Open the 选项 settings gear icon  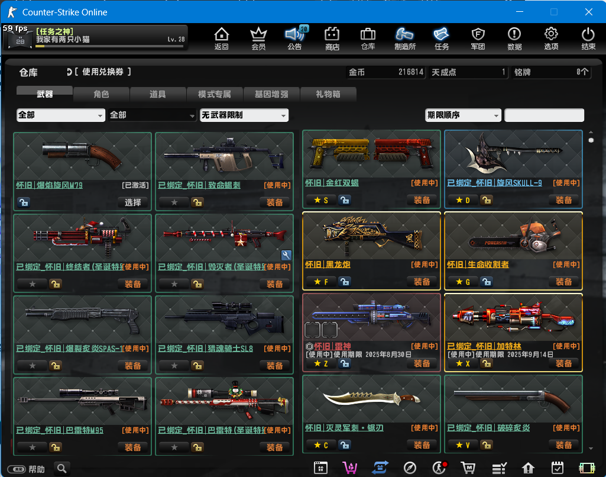(551, 38)
